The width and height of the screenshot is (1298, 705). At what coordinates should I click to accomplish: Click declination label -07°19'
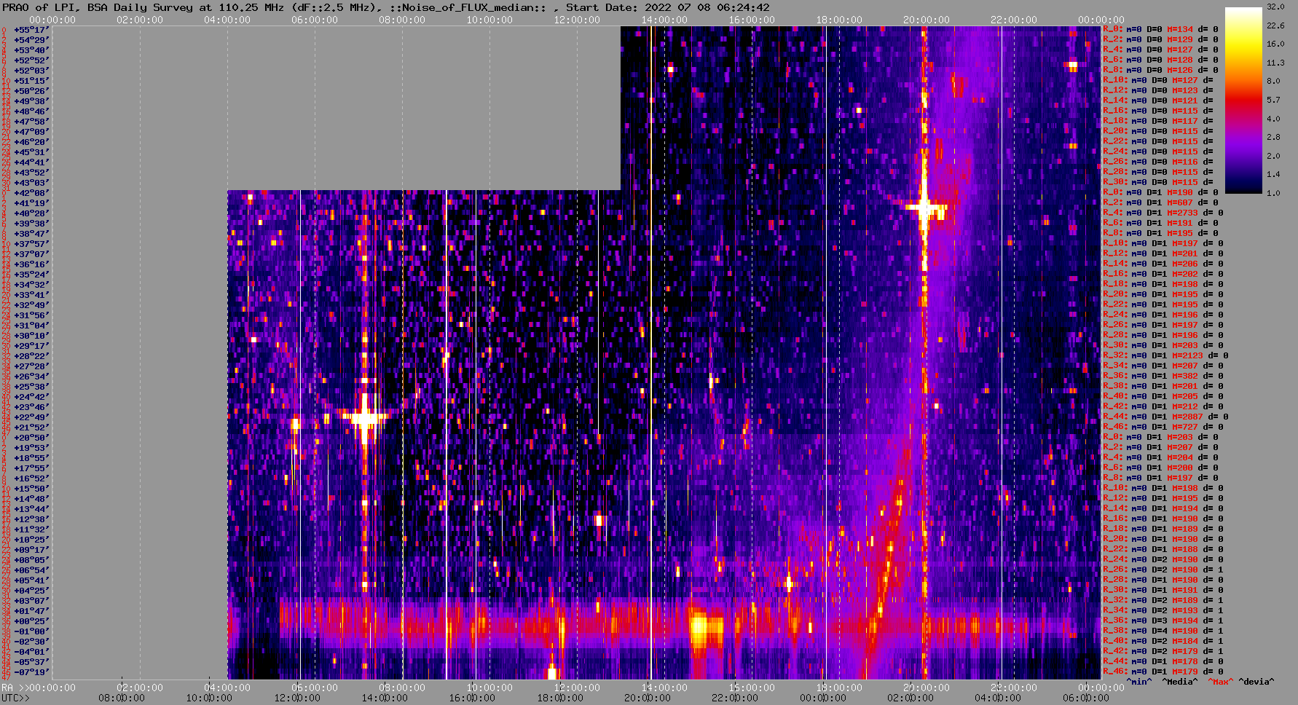31,672
